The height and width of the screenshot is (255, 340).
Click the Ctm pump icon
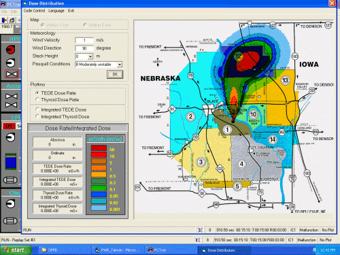(x=10, y=203)
